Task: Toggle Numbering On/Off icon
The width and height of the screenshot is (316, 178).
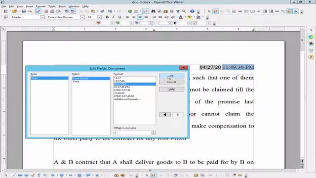Action: click(154, 17)
